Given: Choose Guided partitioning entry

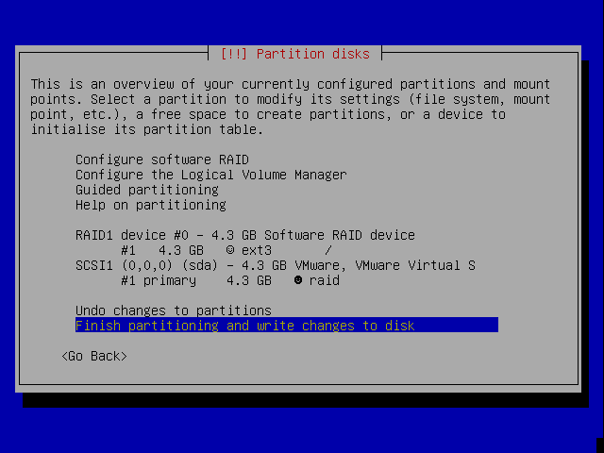Looking at the screenshot, I should pyautogui.click(x=146, y=190).
